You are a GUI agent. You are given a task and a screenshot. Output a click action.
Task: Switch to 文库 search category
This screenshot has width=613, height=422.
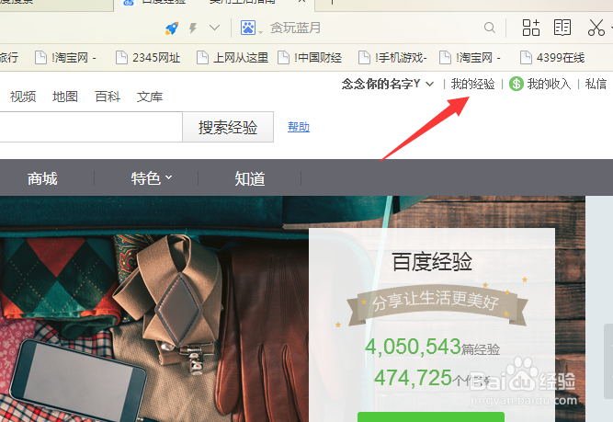pyautogui.click(x=150, y=97)
